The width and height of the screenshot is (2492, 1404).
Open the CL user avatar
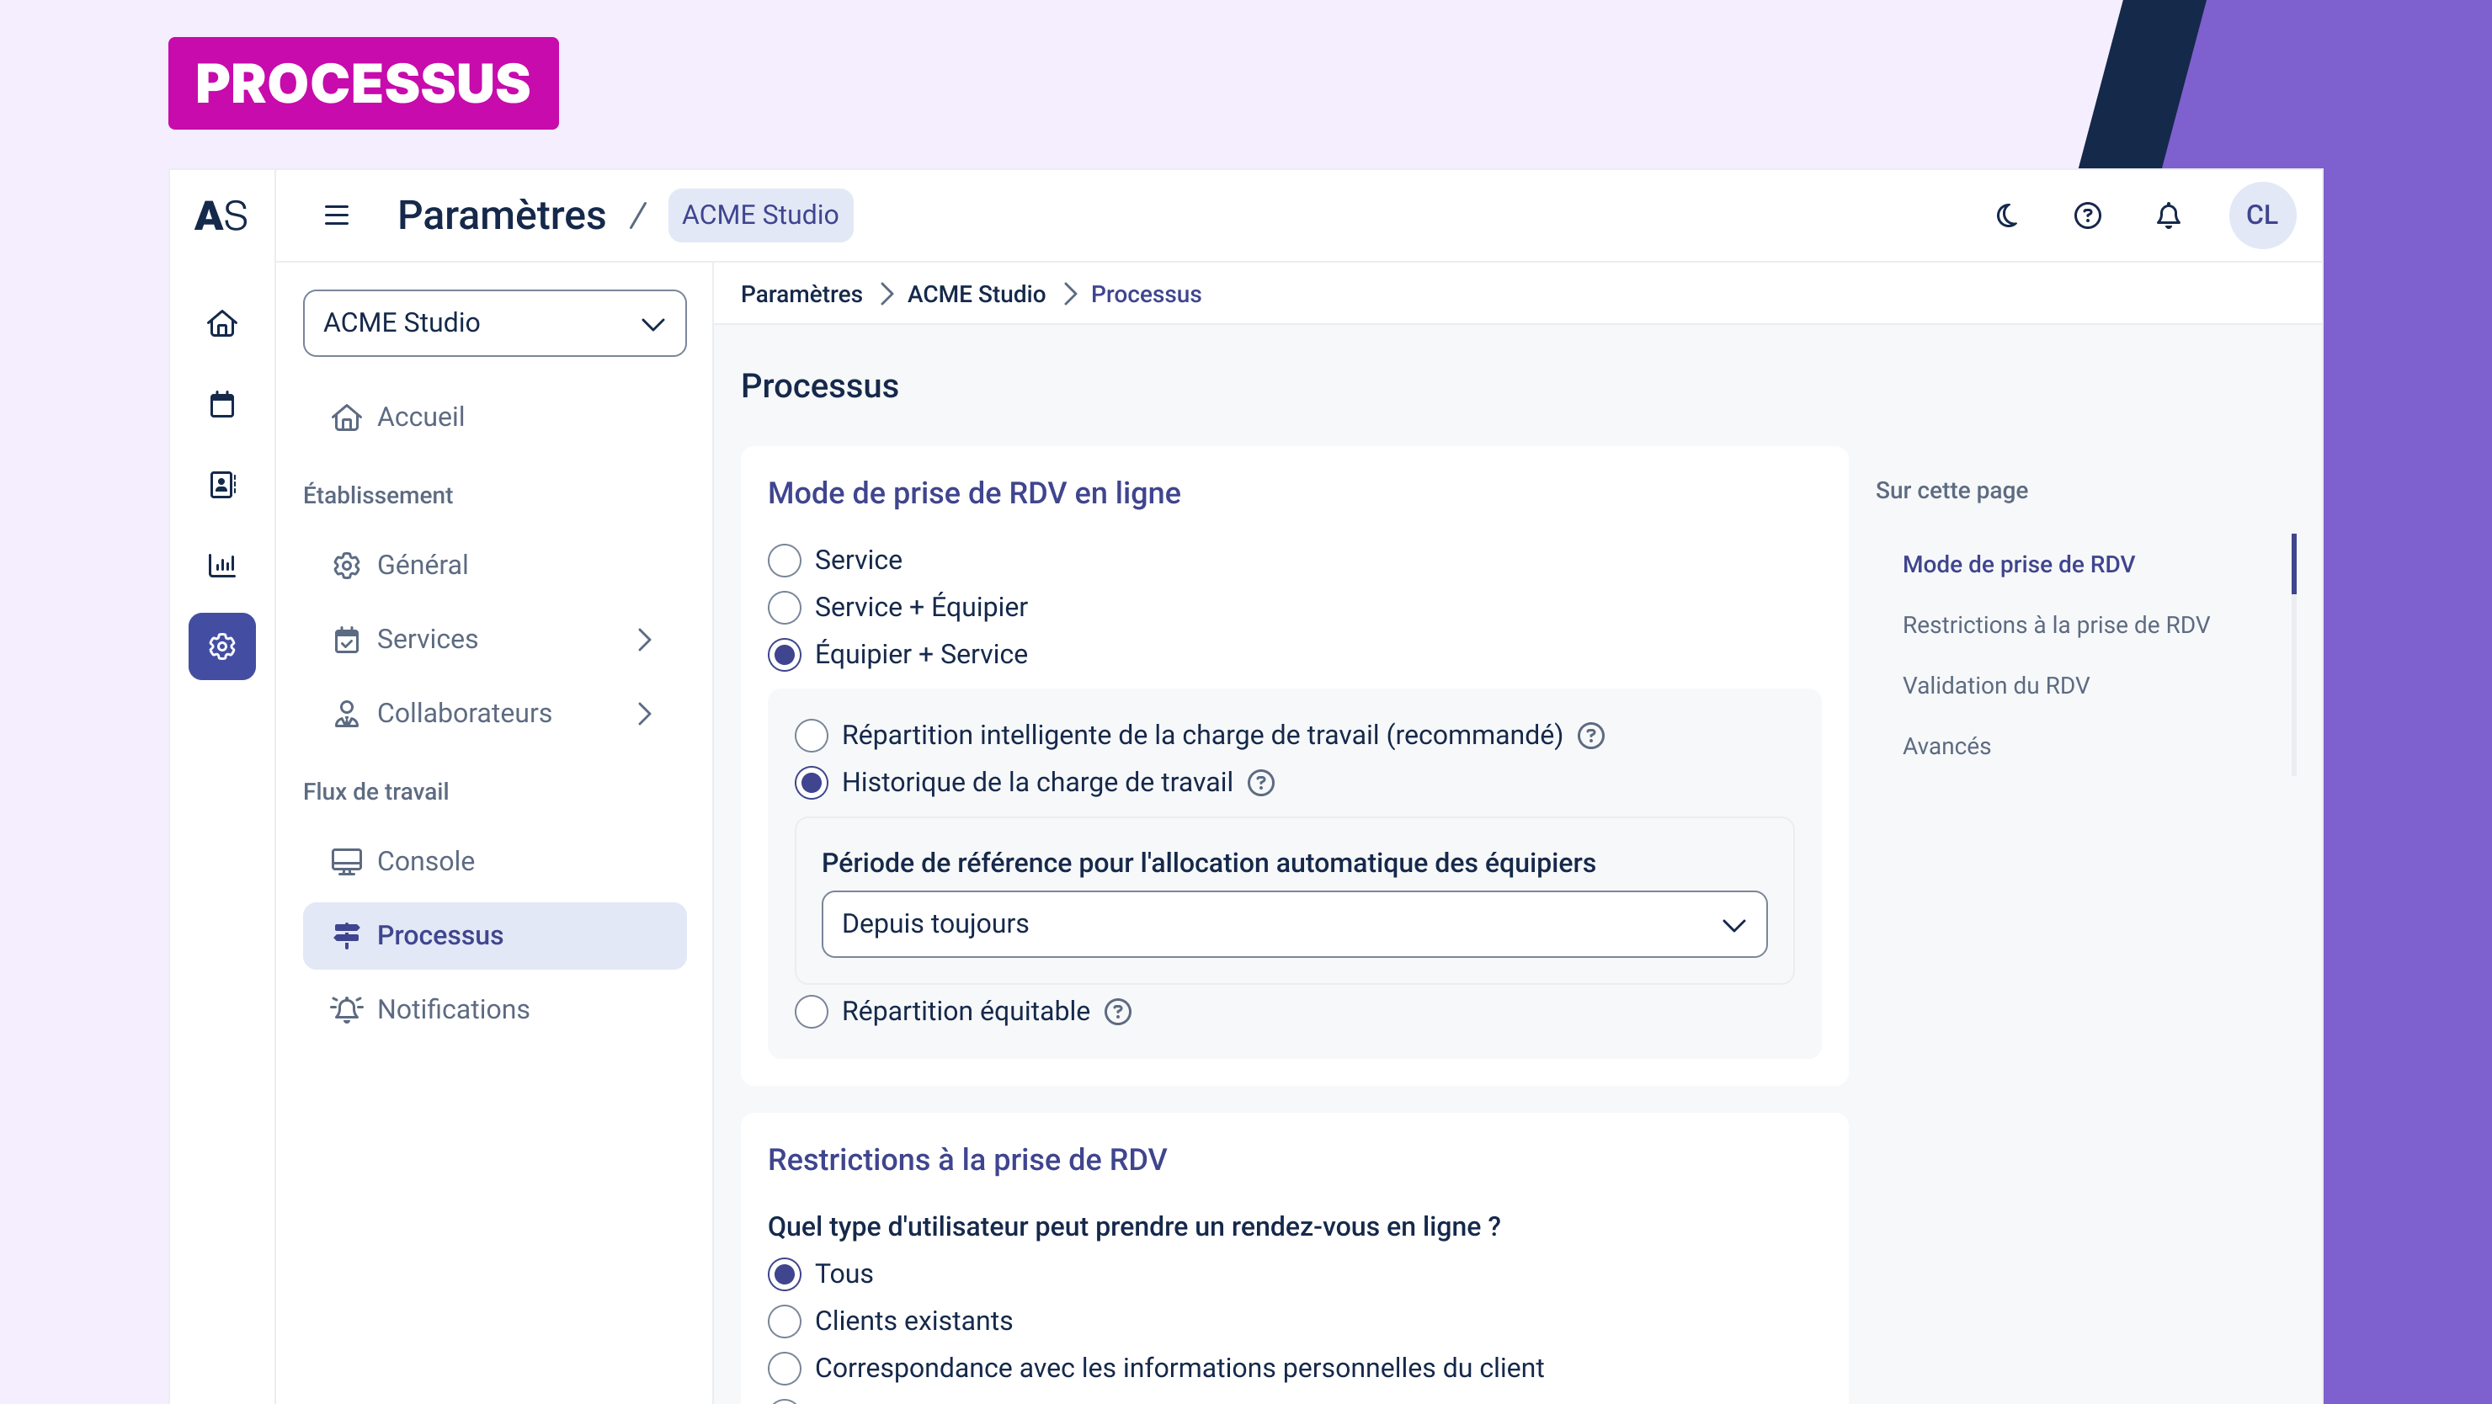coord(2260,215)
